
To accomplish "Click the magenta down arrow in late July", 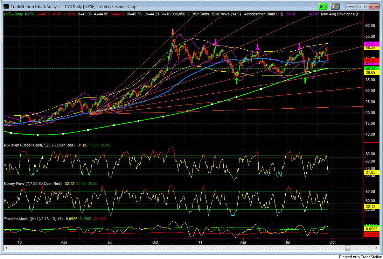I will tap(299, 46).
